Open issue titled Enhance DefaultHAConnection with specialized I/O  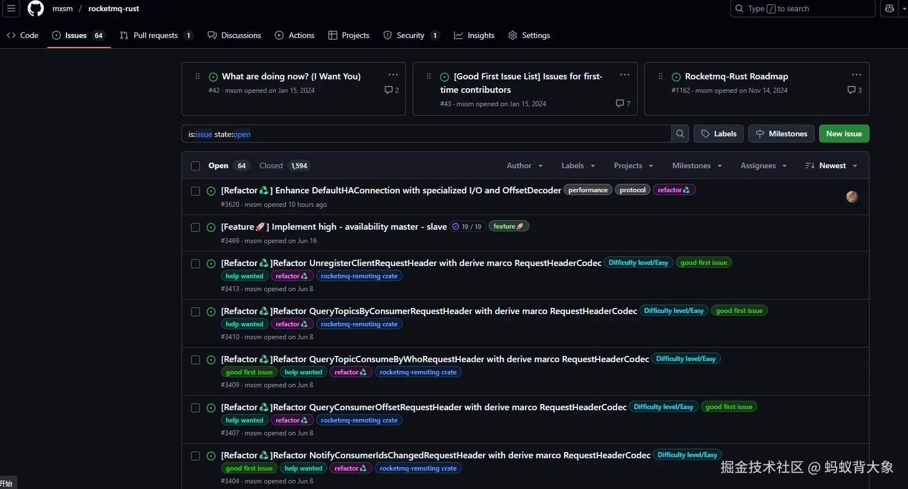pos(391,191)
